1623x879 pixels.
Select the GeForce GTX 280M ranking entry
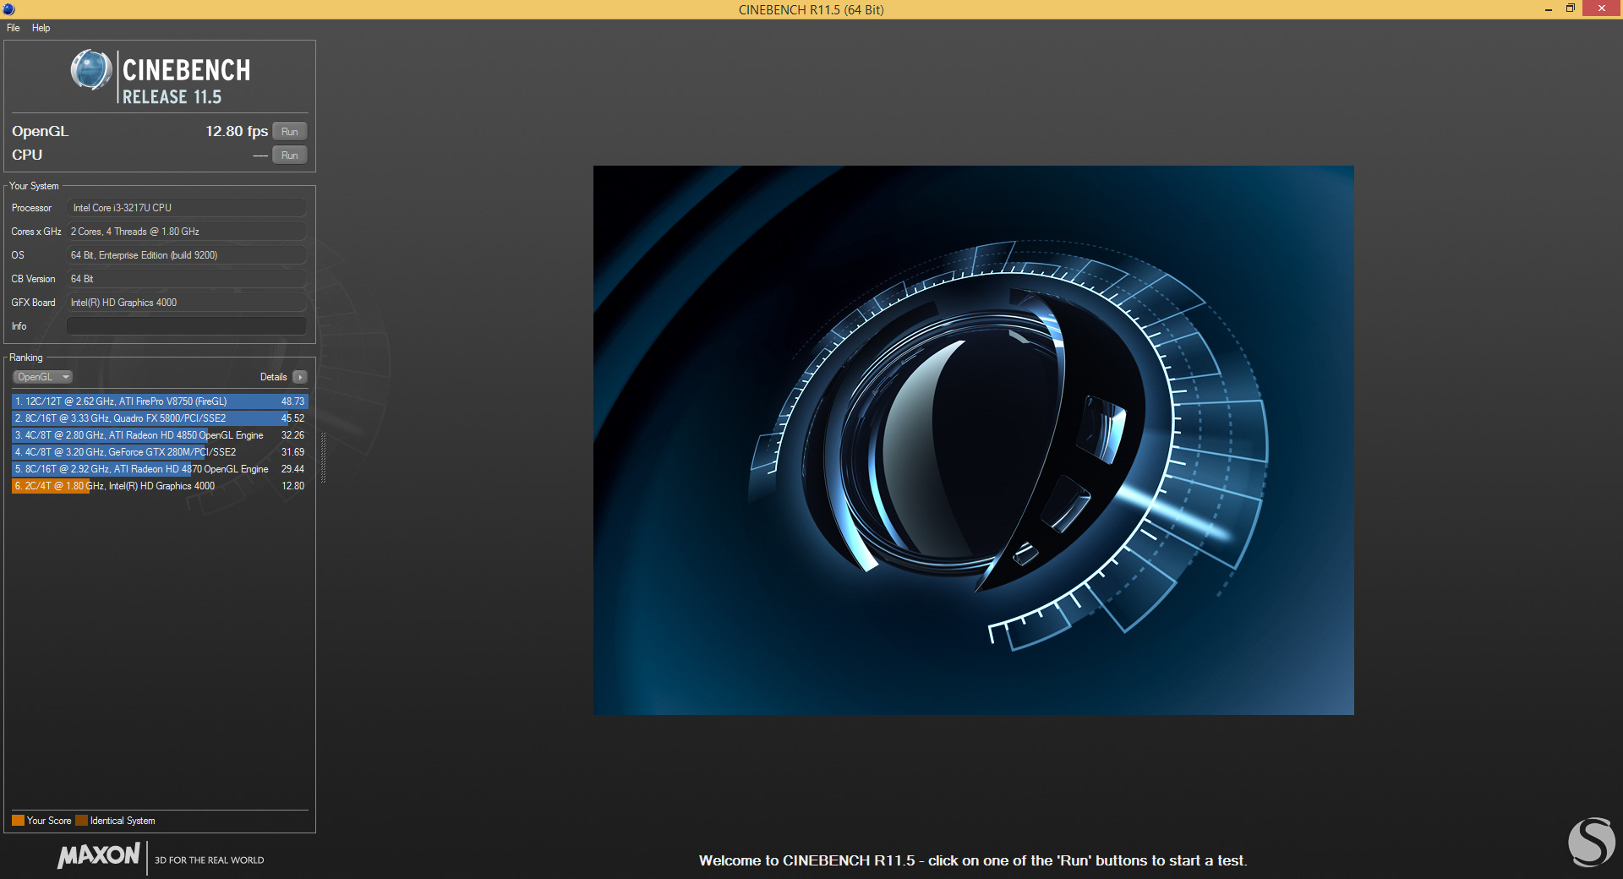160,452
